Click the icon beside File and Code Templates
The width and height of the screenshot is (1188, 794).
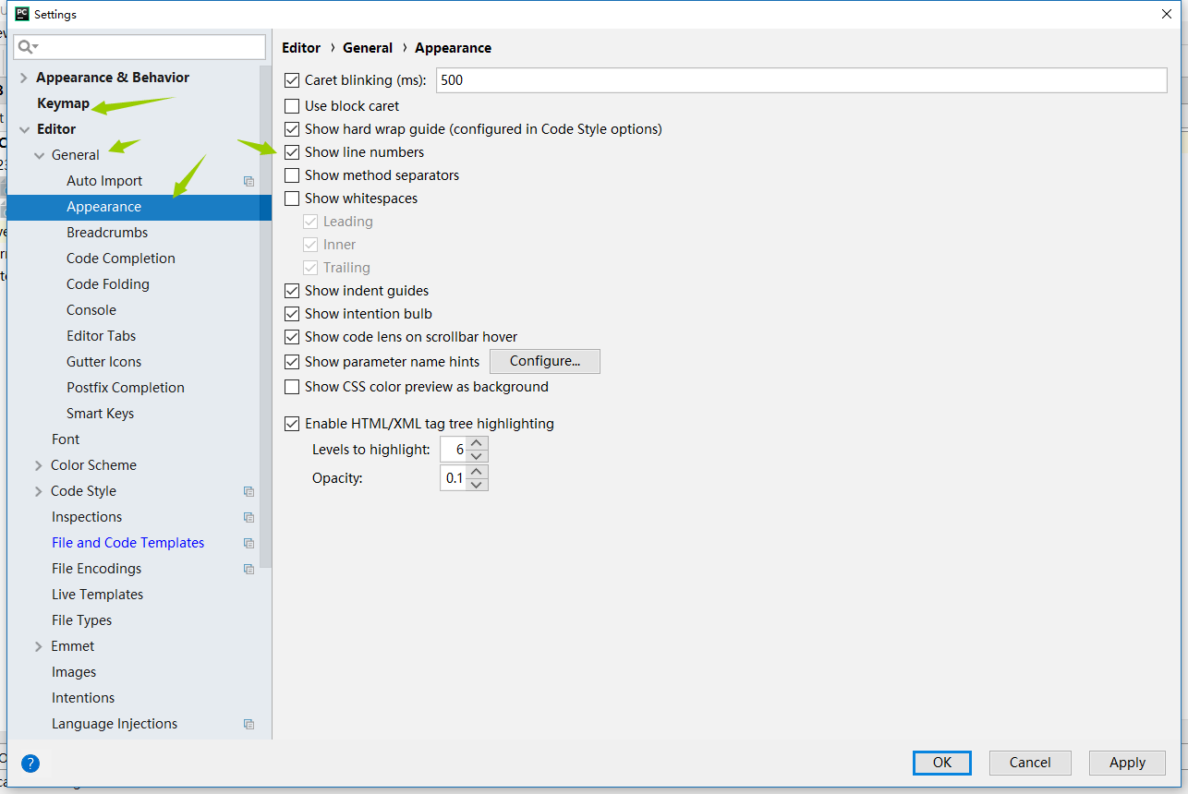click(x=249, y=543)
